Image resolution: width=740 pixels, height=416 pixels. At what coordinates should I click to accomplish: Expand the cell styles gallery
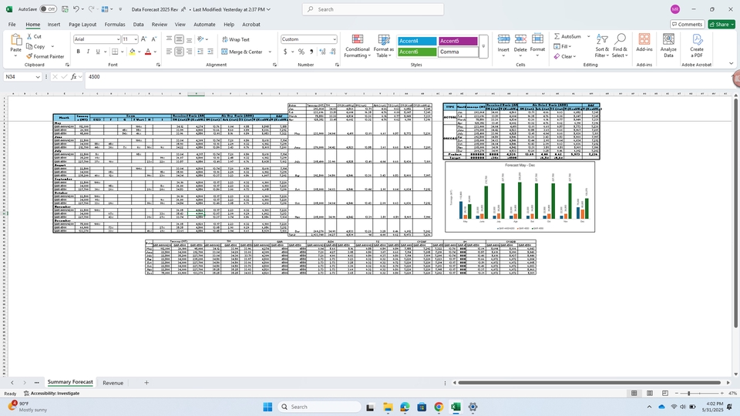coord(483,47)
